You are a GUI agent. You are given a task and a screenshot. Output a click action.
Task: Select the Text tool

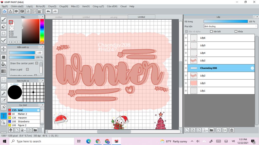[4, 116]
